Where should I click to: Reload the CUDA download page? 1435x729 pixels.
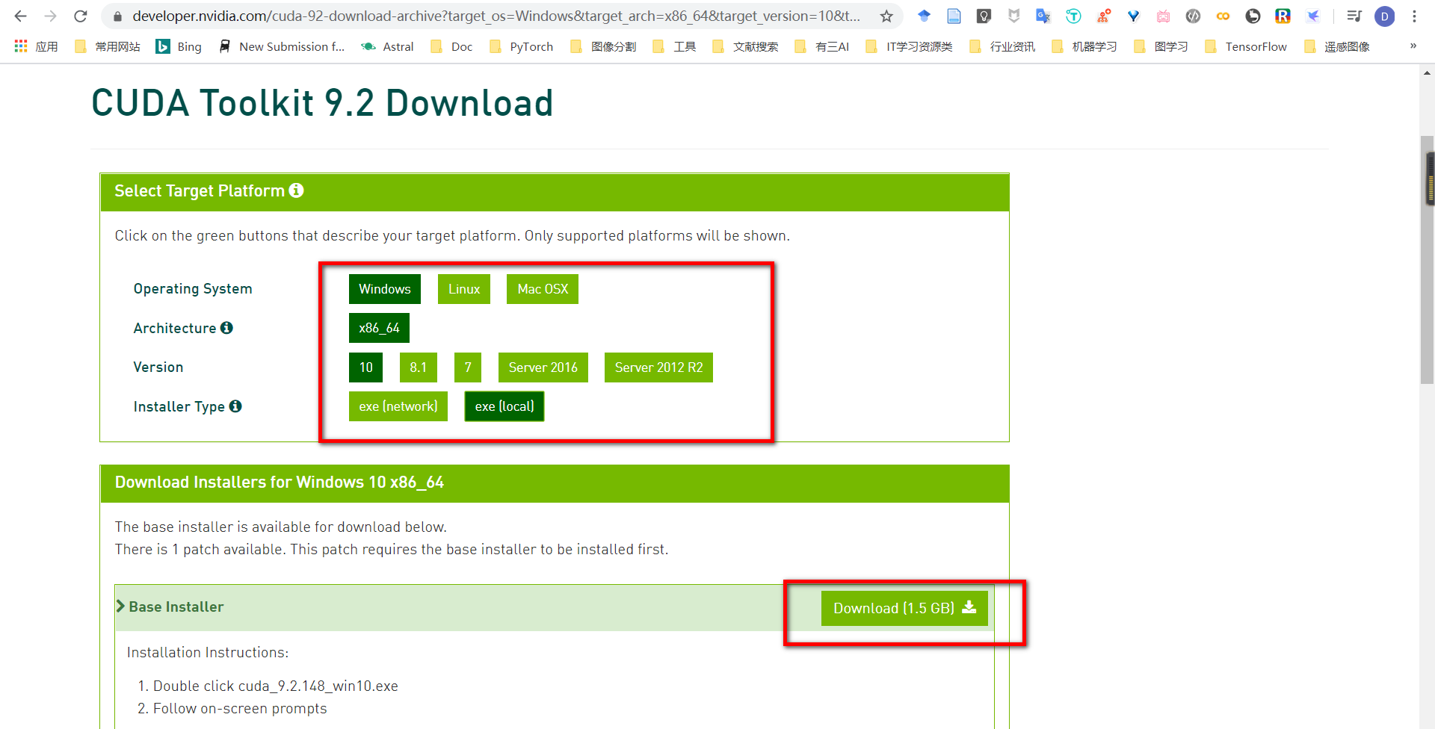point(81,16)
